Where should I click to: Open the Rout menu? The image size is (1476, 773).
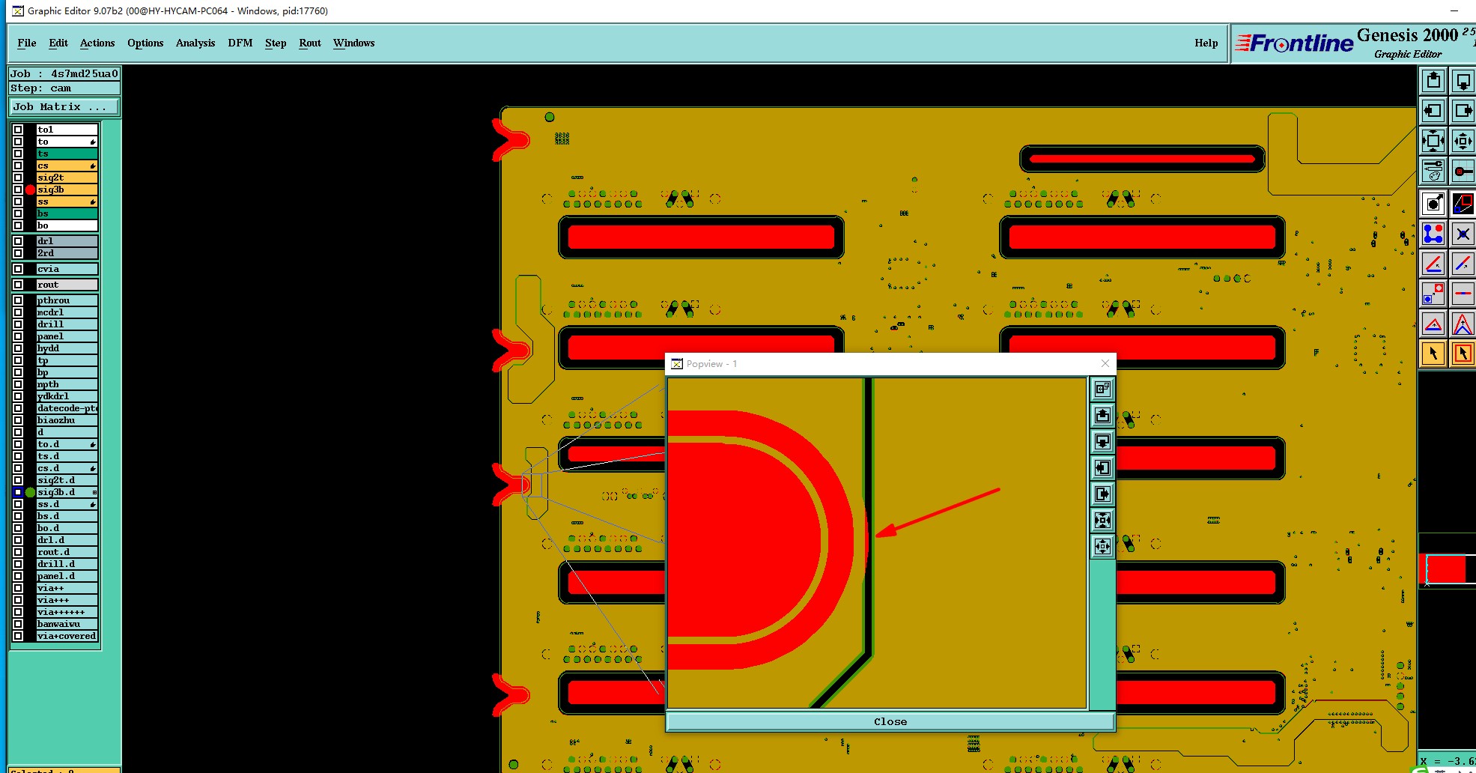pyautogui.click(x=310, y=43)
